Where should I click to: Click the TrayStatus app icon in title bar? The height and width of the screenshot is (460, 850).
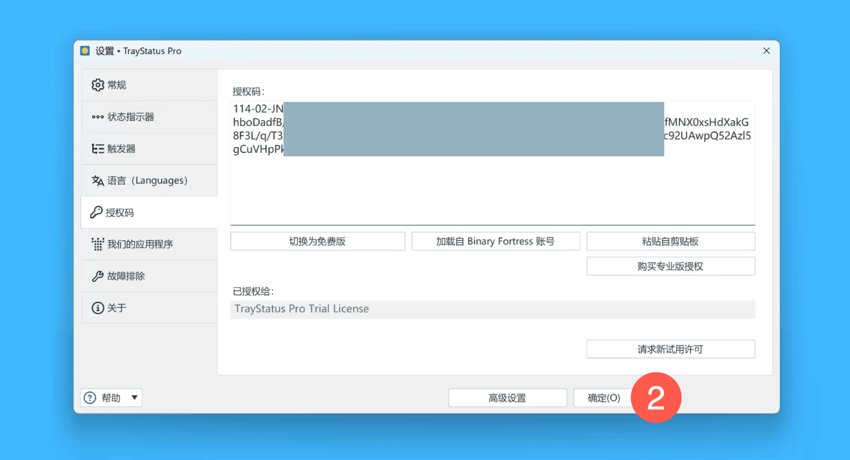click(85, 51)
